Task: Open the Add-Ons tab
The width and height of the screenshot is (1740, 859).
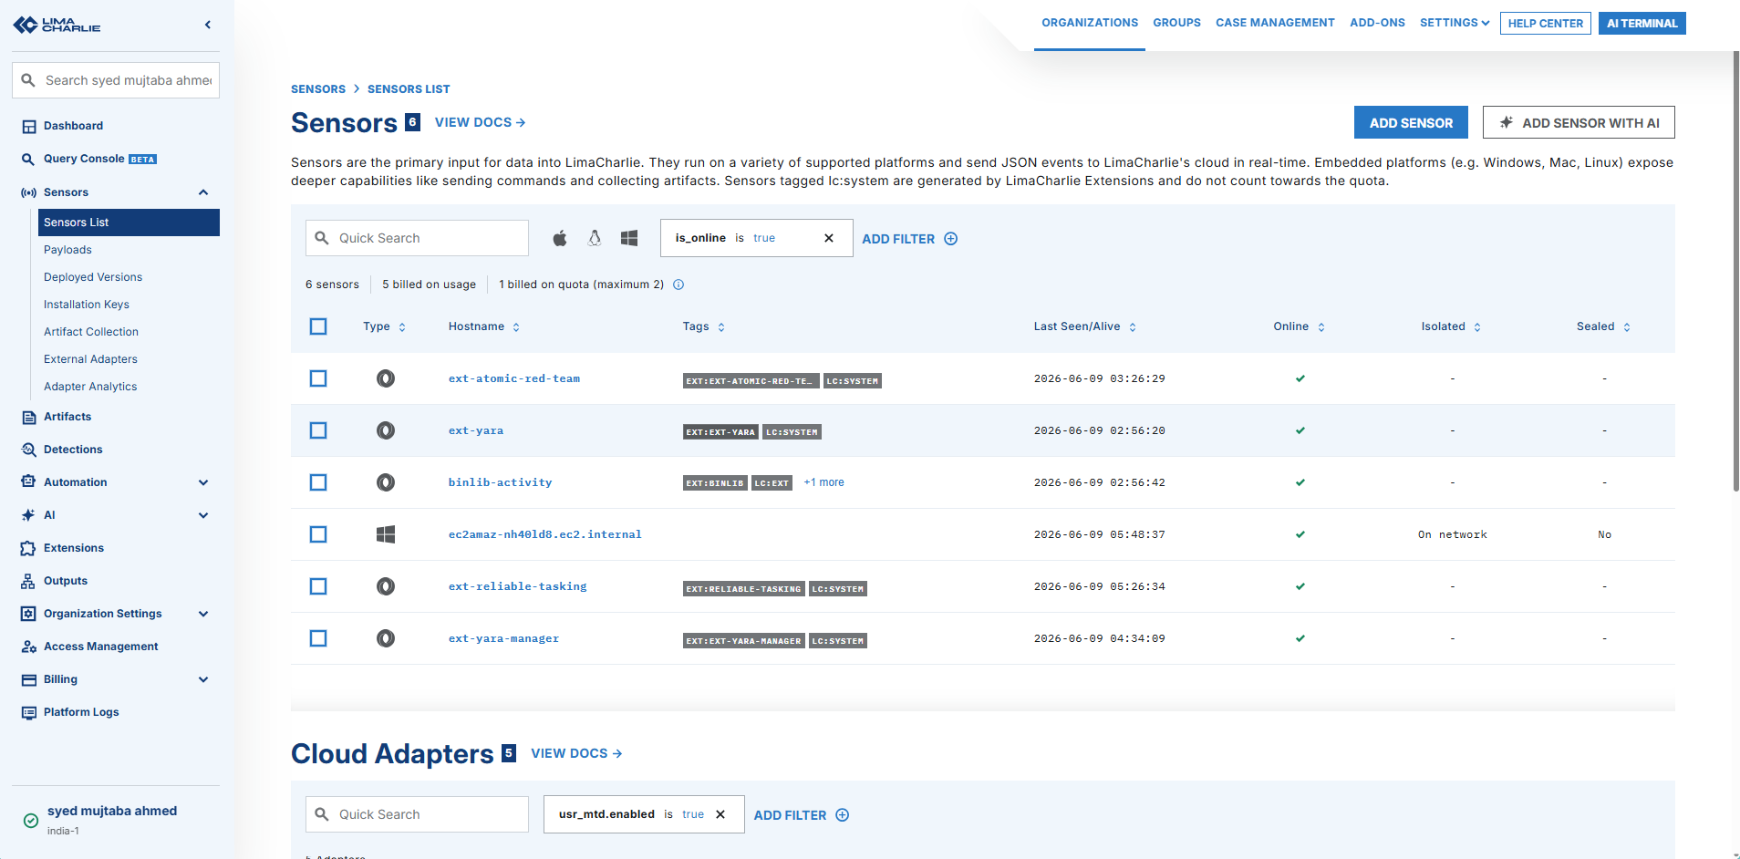Action: tap(1377, 23)
